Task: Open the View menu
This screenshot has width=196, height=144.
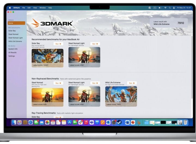Action: point(35,8)
